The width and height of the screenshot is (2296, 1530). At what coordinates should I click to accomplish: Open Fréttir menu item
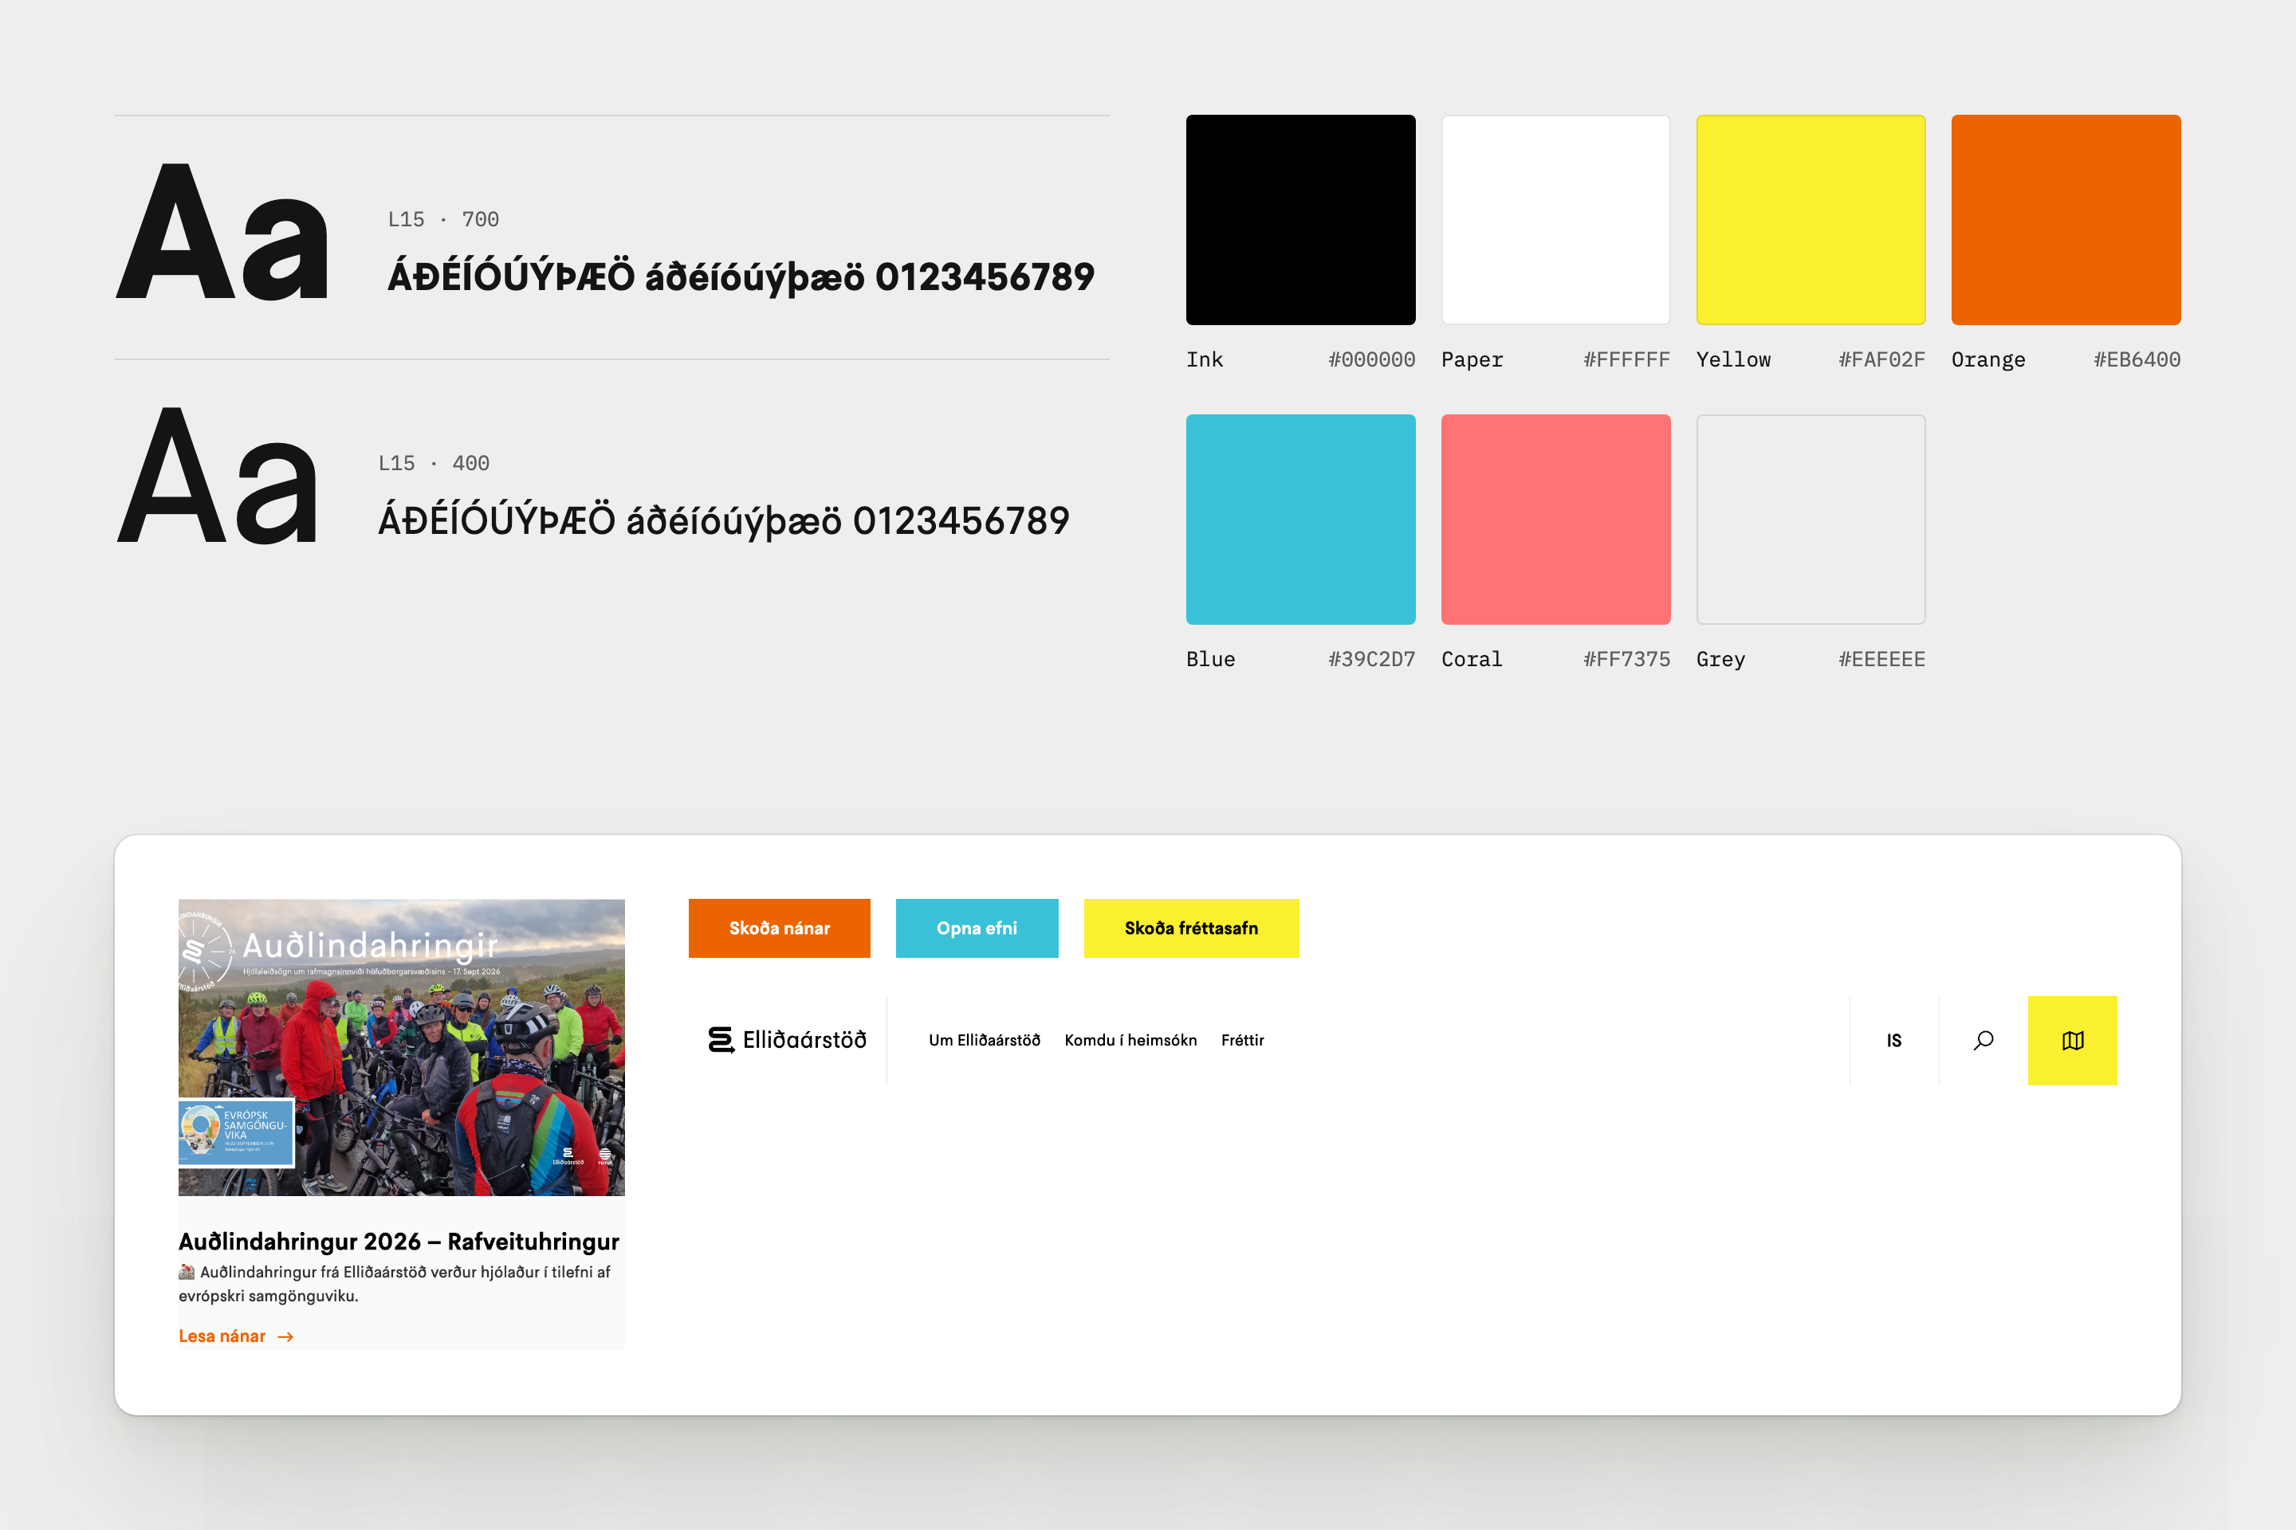pos(1243,1040)
